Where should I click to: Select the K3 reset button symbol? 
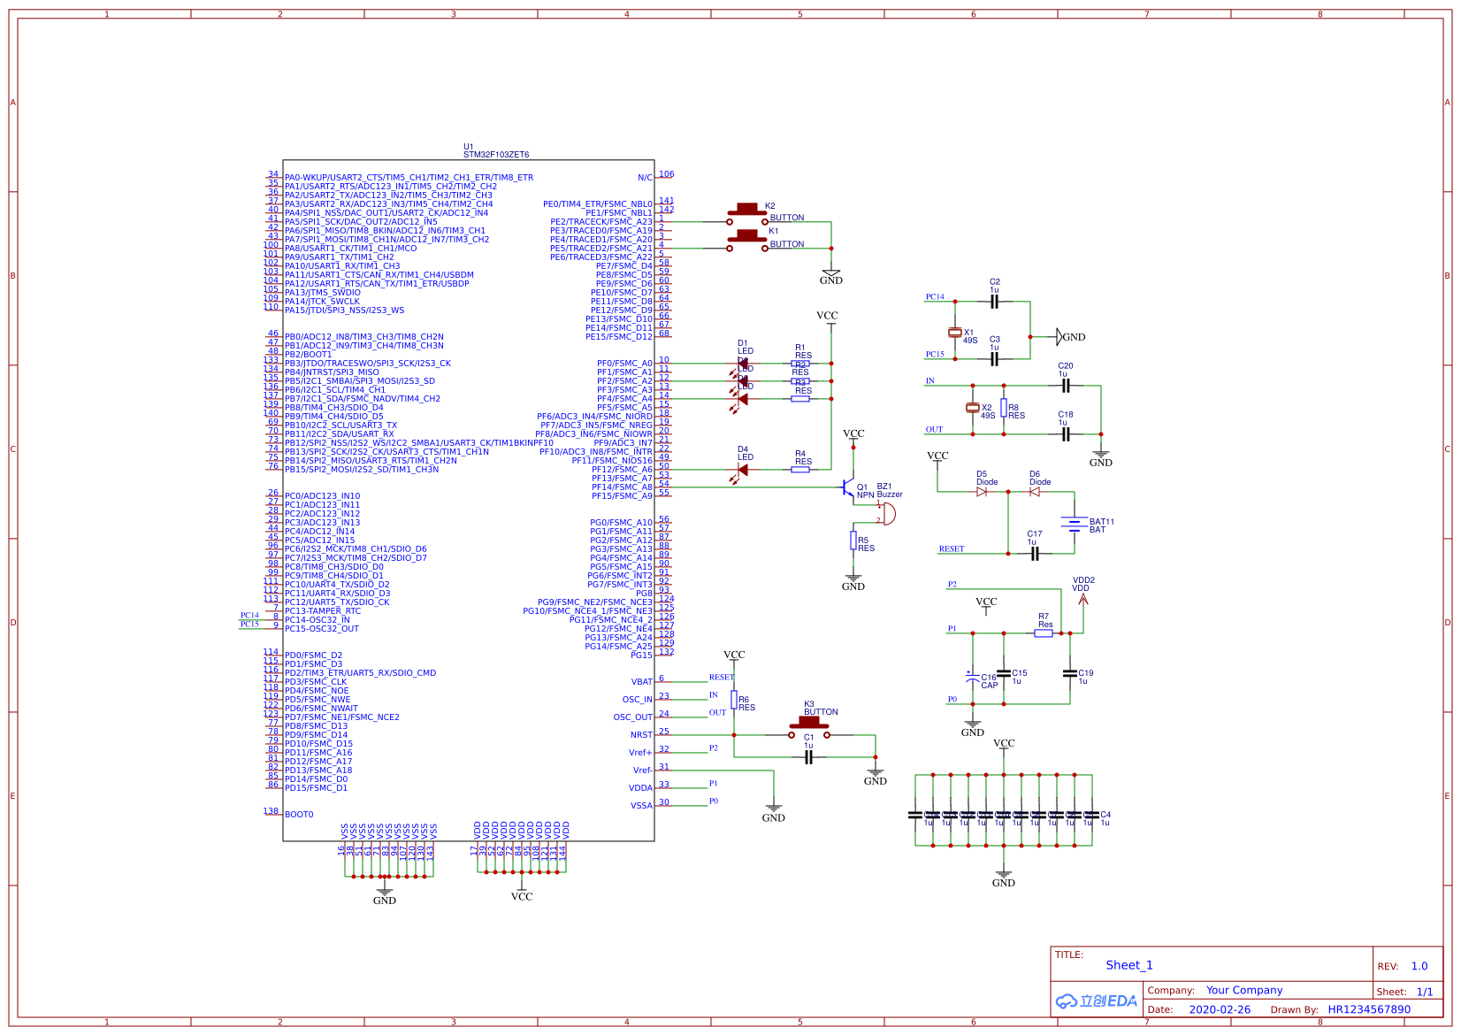(x=809, y=726)
